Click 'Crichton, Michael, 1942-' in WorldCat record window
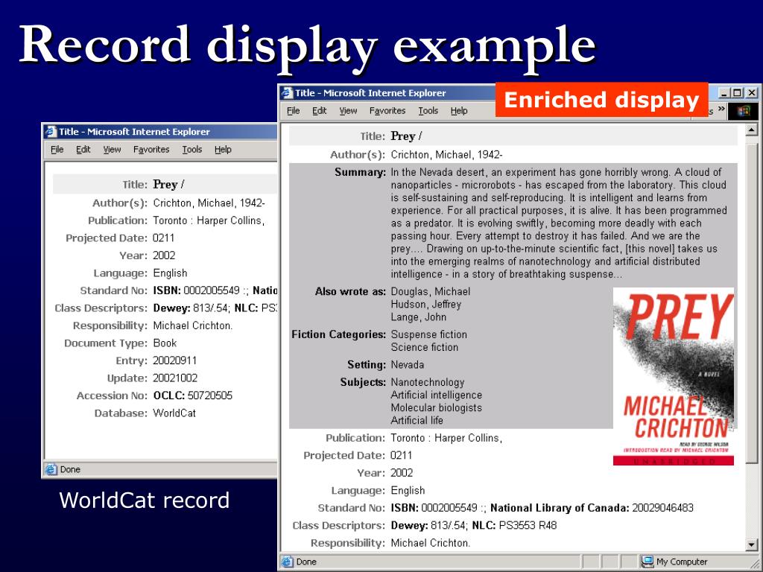Viewport: 763px width, 572px height. click(209, 203)
